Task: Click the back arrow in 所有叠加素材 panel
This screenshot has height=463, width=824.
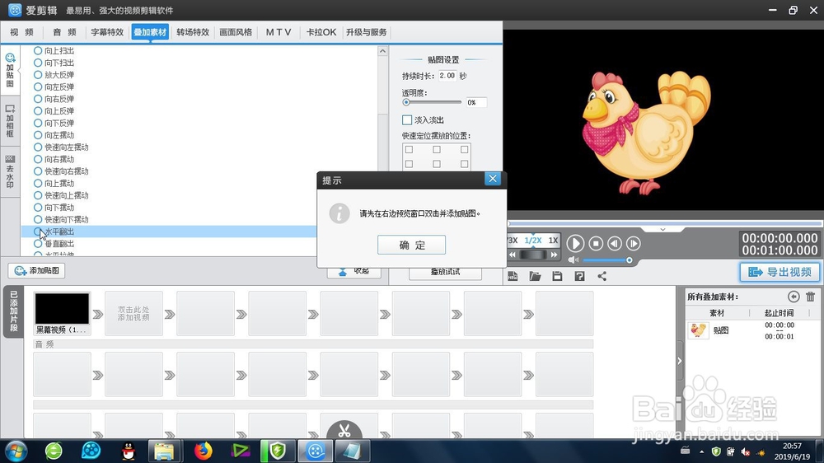Action: (x=794, y=297)
